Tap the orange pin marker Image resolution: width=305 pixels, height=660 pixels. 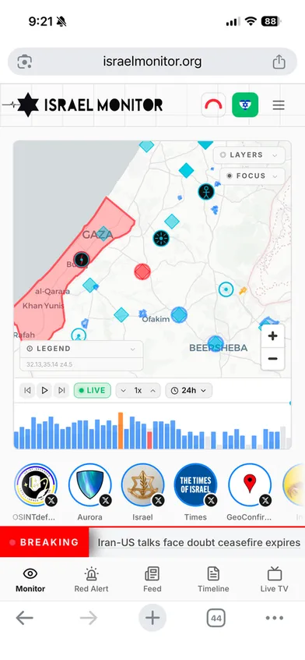243,290
